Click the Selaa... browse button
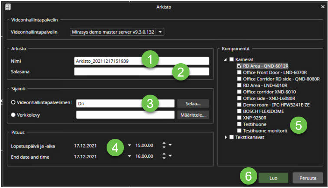 [192, 103]
